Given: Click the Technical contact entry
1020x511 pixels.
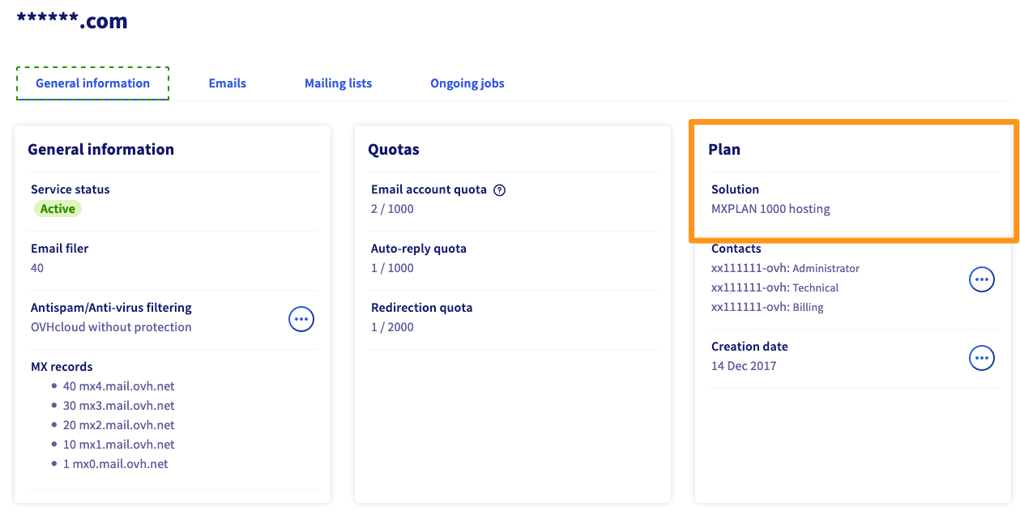Looking at the screenshot, I should (x=775, y=287).
